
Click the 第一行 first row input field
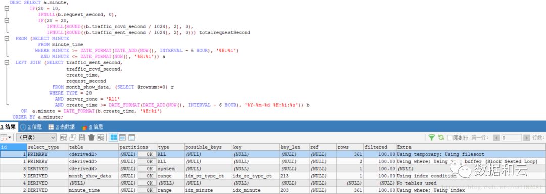click(512, 138)
